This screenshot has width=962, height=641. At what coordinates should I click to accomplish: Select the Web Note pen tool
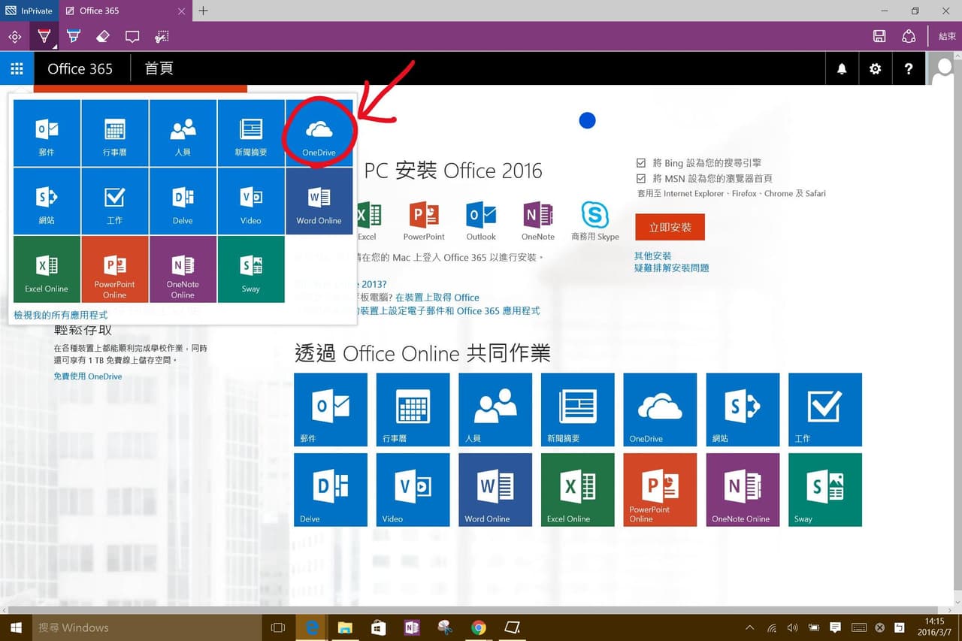[44, 36]
